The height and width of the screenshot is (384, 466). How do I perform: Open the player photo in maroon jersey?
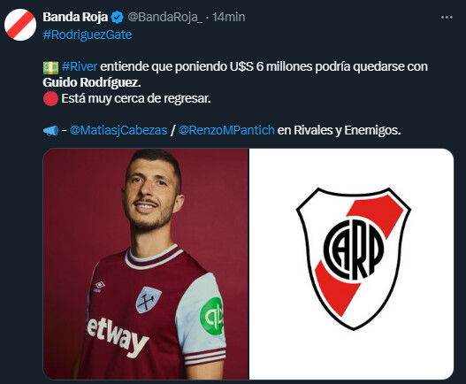pyautogui.click(x=146, y=264)
